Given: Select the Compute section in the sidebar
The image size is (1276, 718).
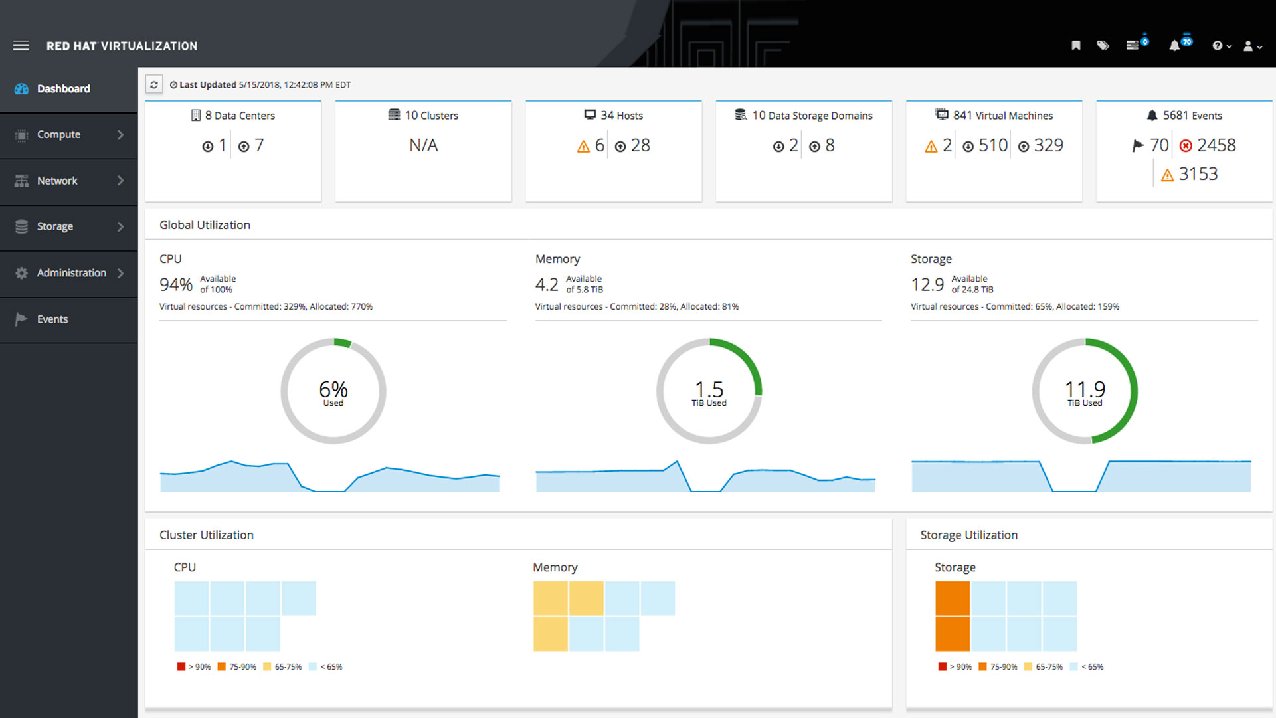Looking at the screenshot, I should point(58,134).
